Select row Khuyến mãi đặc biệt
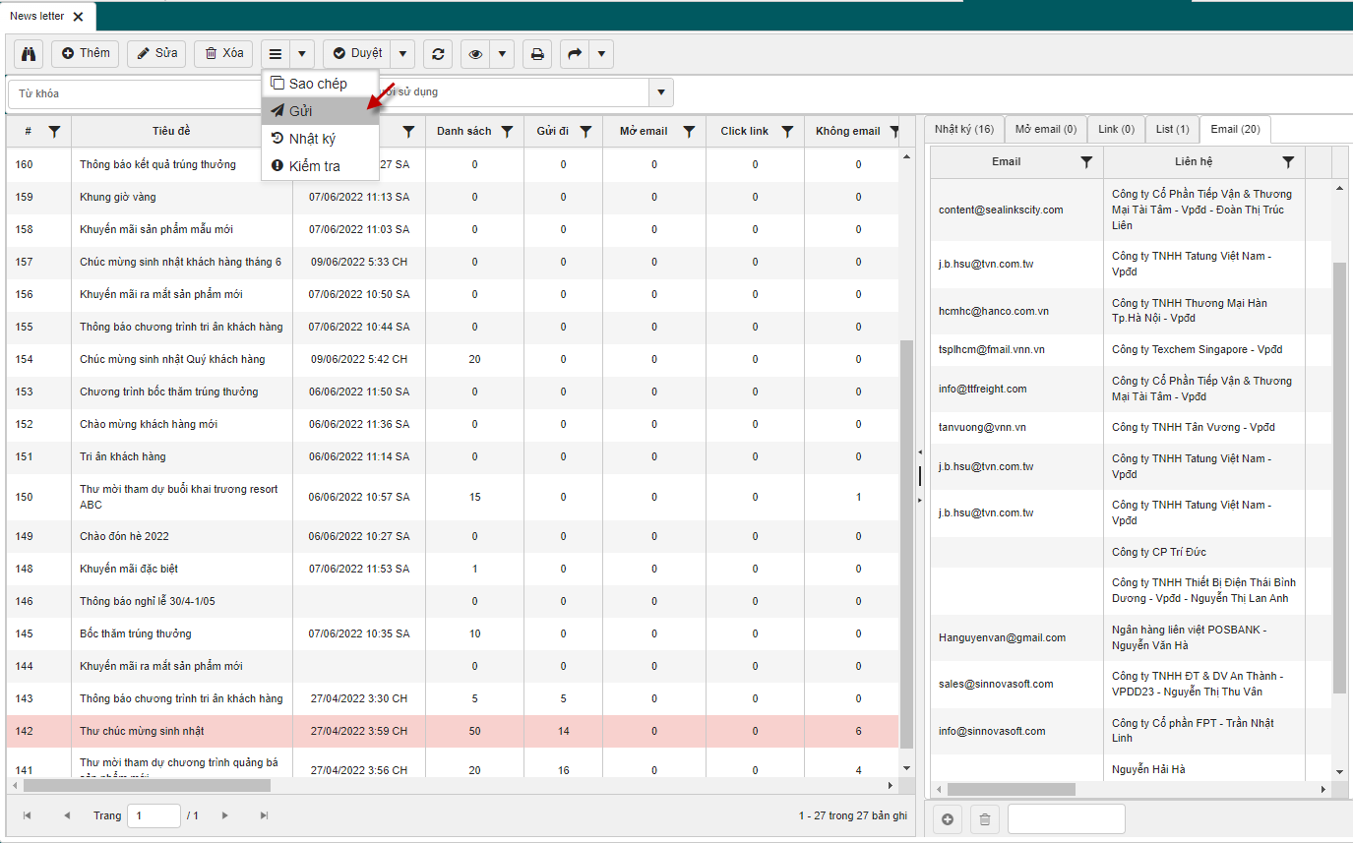This screenshot has height=843, width=1353. [x=453, y=569]
